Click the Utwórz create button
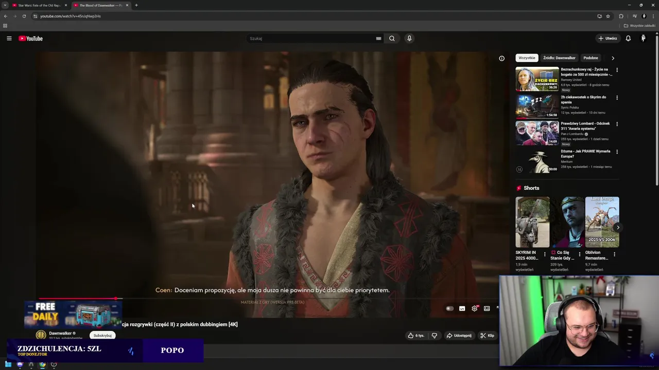This screenshot has height=370, width=659. coord(608,39)
